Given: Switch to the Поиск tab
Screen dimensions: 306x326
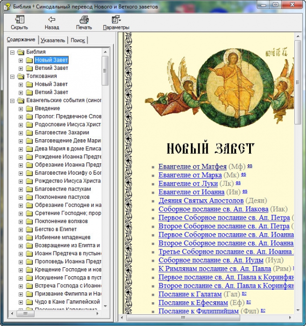Looking at the screenshot, I should (77, 41).
